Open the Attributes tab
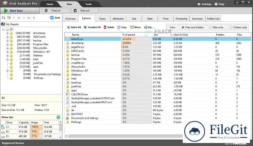This screenshot has height=146, width=253. click(118, 19)
